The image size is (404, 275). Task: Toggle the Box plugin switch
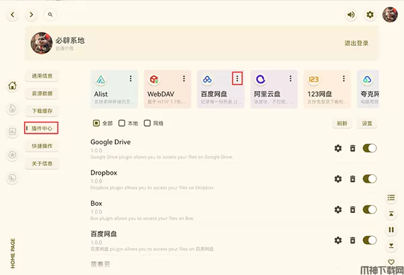point(370,210)
